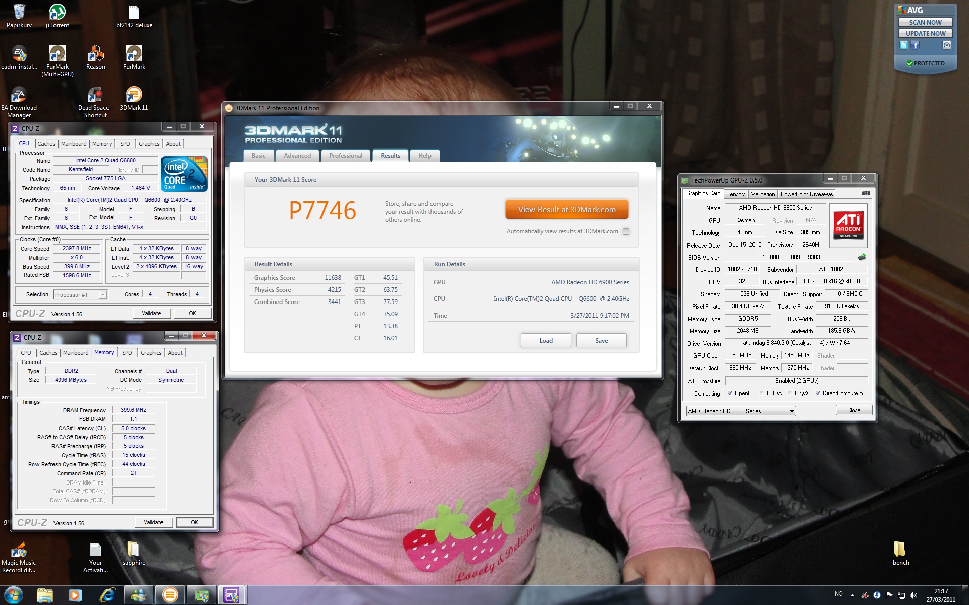Open the Reason desktop shortcut
The width and height of the screenshot is (969, 605).
pyautogui.click(x=96, y=57)
